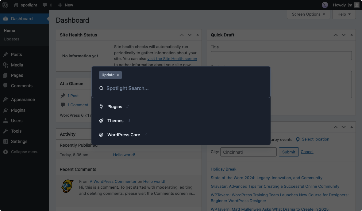Click the A WordPress Commenter avatar

[x=67, y=186]
